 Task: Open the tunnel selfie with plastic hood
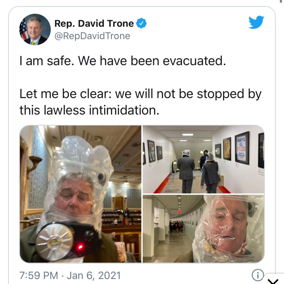pyautogui.click(x=203, y=229)
